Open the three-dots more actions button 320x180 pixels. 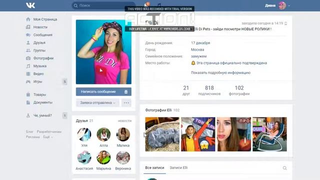click(x=126, y=103)
